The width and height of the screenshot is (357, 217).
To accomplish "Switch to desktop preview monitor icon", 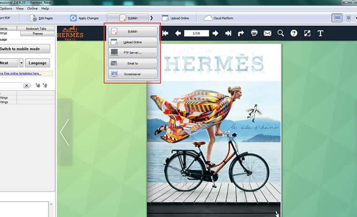I will (x=337, y=18).
